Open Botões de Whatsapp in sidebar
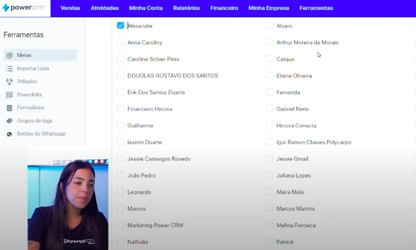The image size is (416, 250). pos(40,133)
